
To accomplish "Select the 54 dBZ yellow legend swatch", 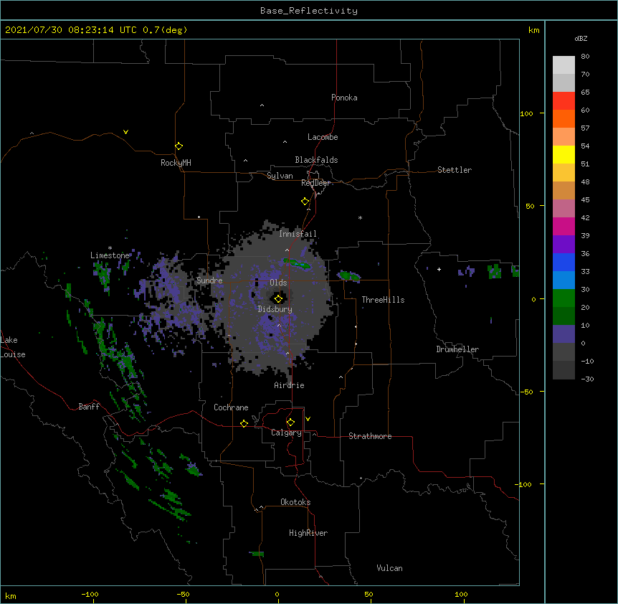I will coord(564,154).
